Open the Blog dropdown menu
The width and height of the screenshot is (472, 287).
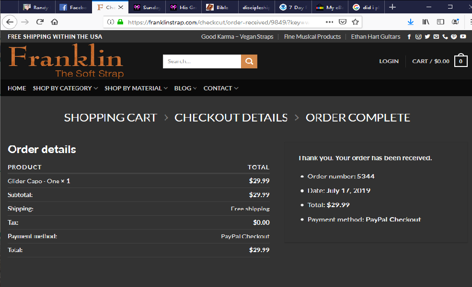(x=185, y=88)
